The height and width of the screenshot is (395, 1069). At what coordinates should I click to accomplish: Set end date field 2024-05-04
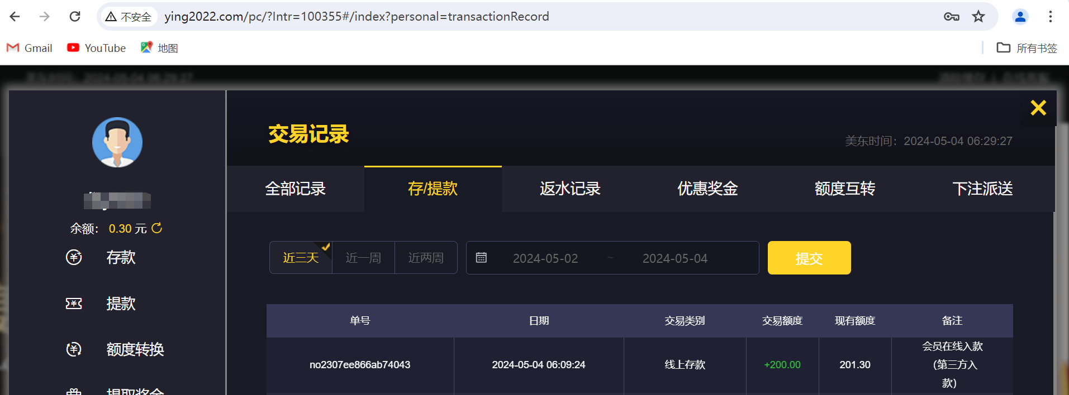click(x=675, y=258)
